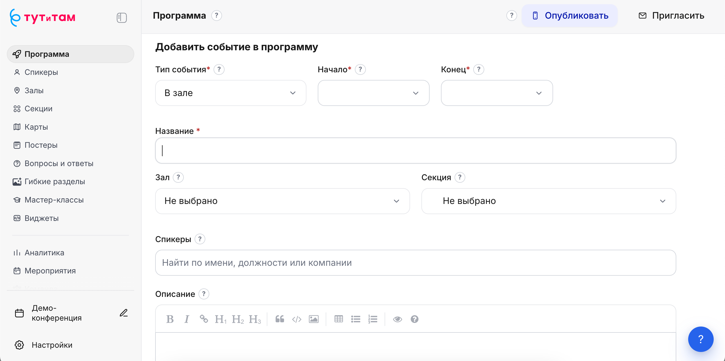Collapse the sidebar panel icon
This screenshot has height=361, width=725.
tap(121, 18)
